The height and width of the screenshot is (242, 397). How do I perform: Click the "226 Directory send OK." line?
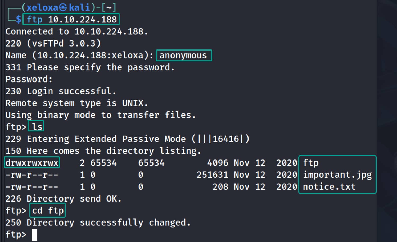pos(63,199)
